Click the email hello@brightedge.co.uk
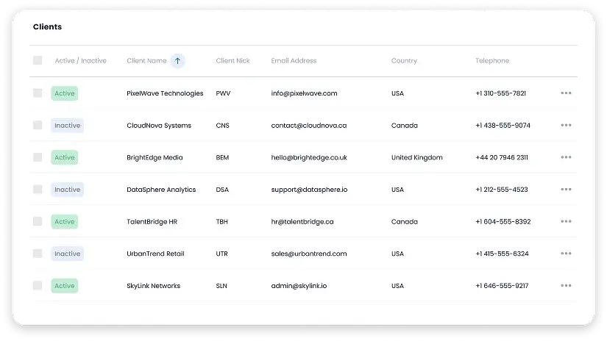This screenshot has height=341, width=607. 309,157
